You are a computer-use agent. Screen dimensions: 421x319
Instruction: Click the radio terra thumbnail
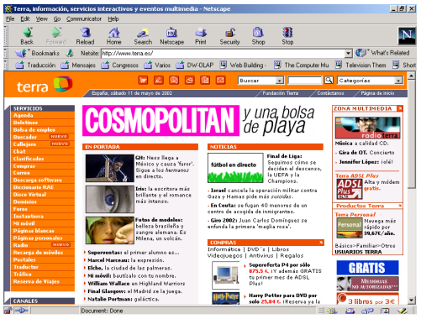click(x=367, y=128)
